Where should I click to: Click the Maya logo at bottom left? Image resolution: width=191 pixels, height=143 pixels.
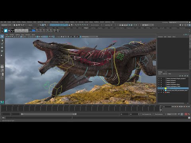(2, 102)
